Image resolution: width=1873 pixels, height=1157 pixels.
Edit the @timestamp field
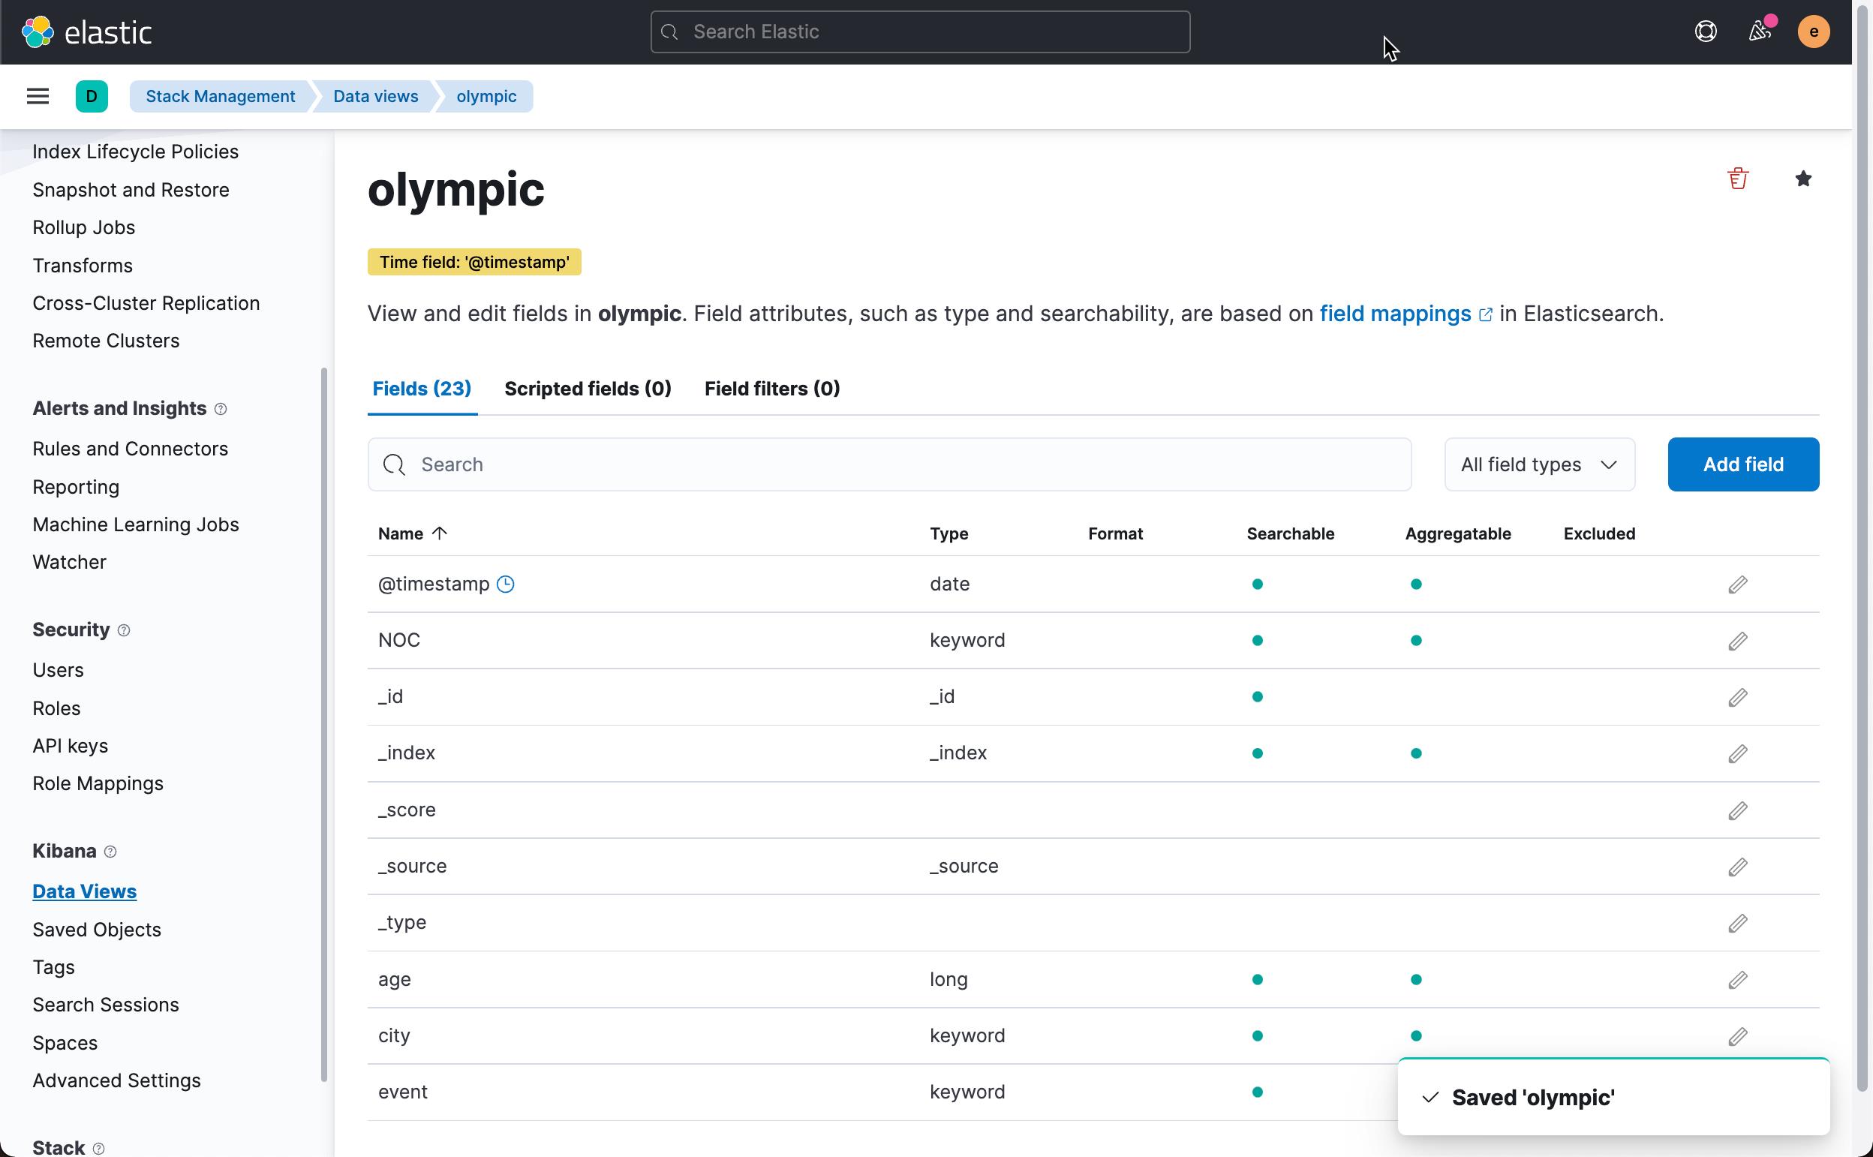click(x=1738, y=585)
